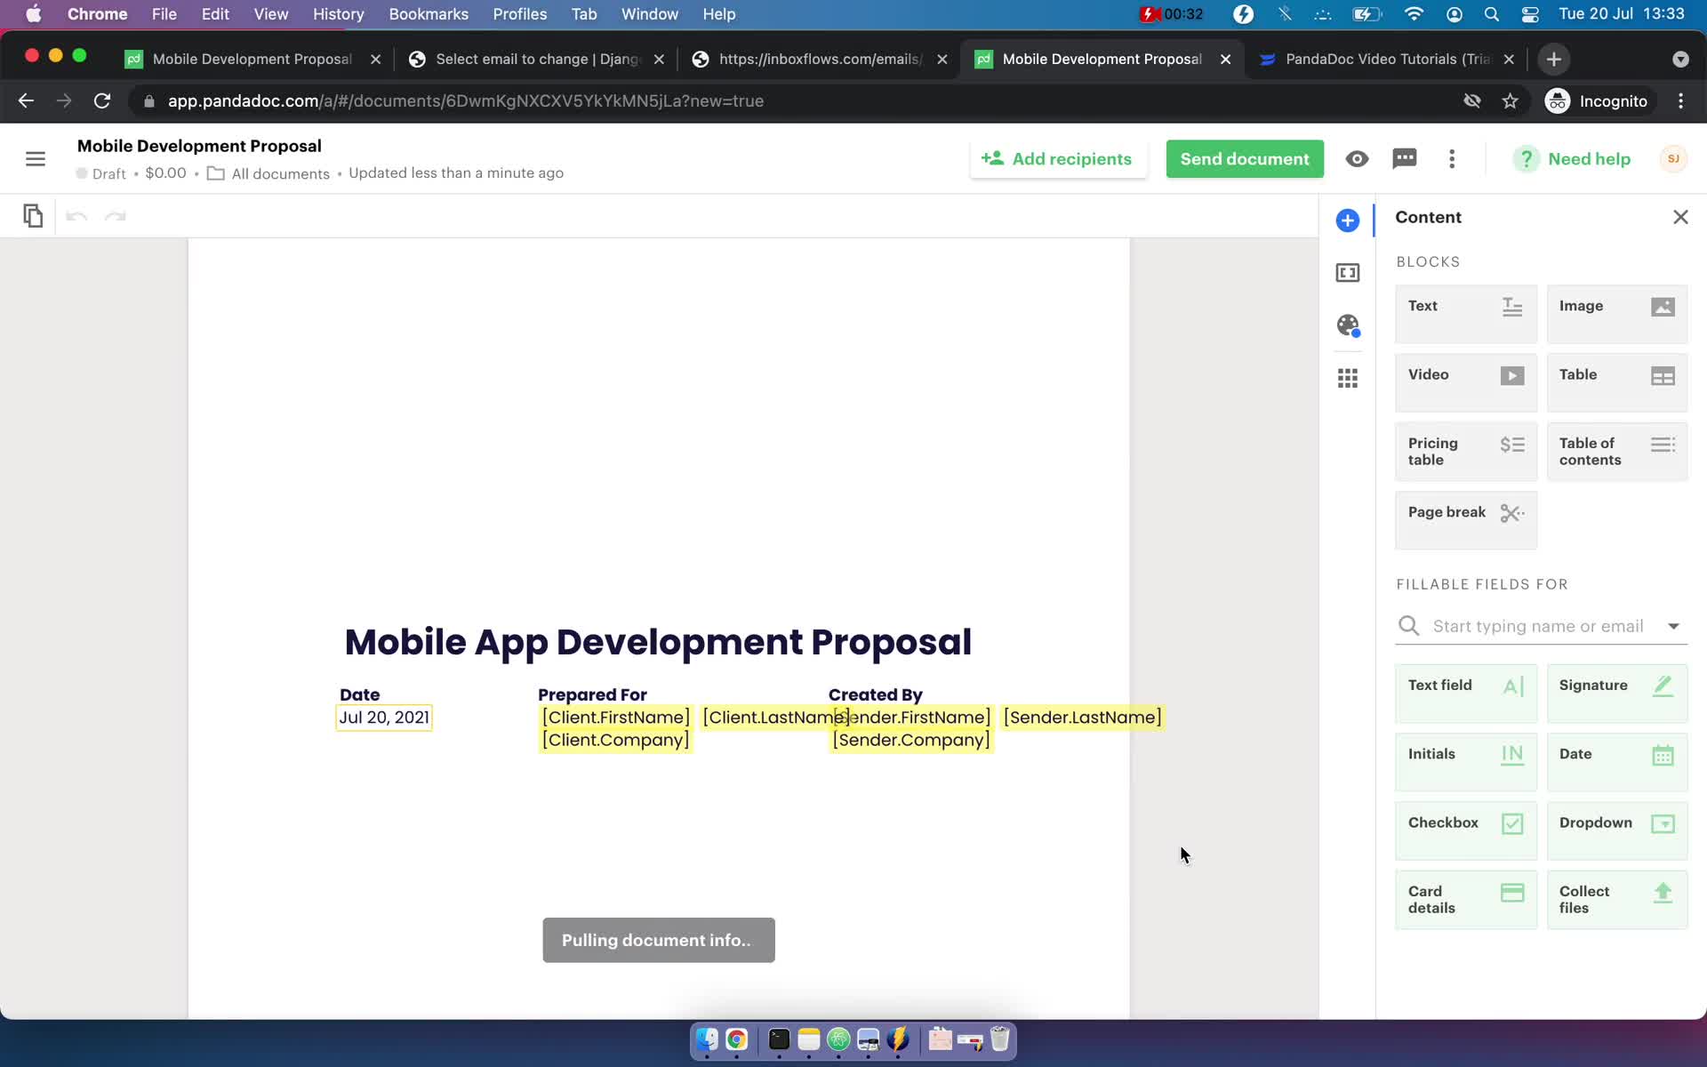Click the Table of contents block
This screenshot has width=1707, height=1067.
(x=1615, y=451)
